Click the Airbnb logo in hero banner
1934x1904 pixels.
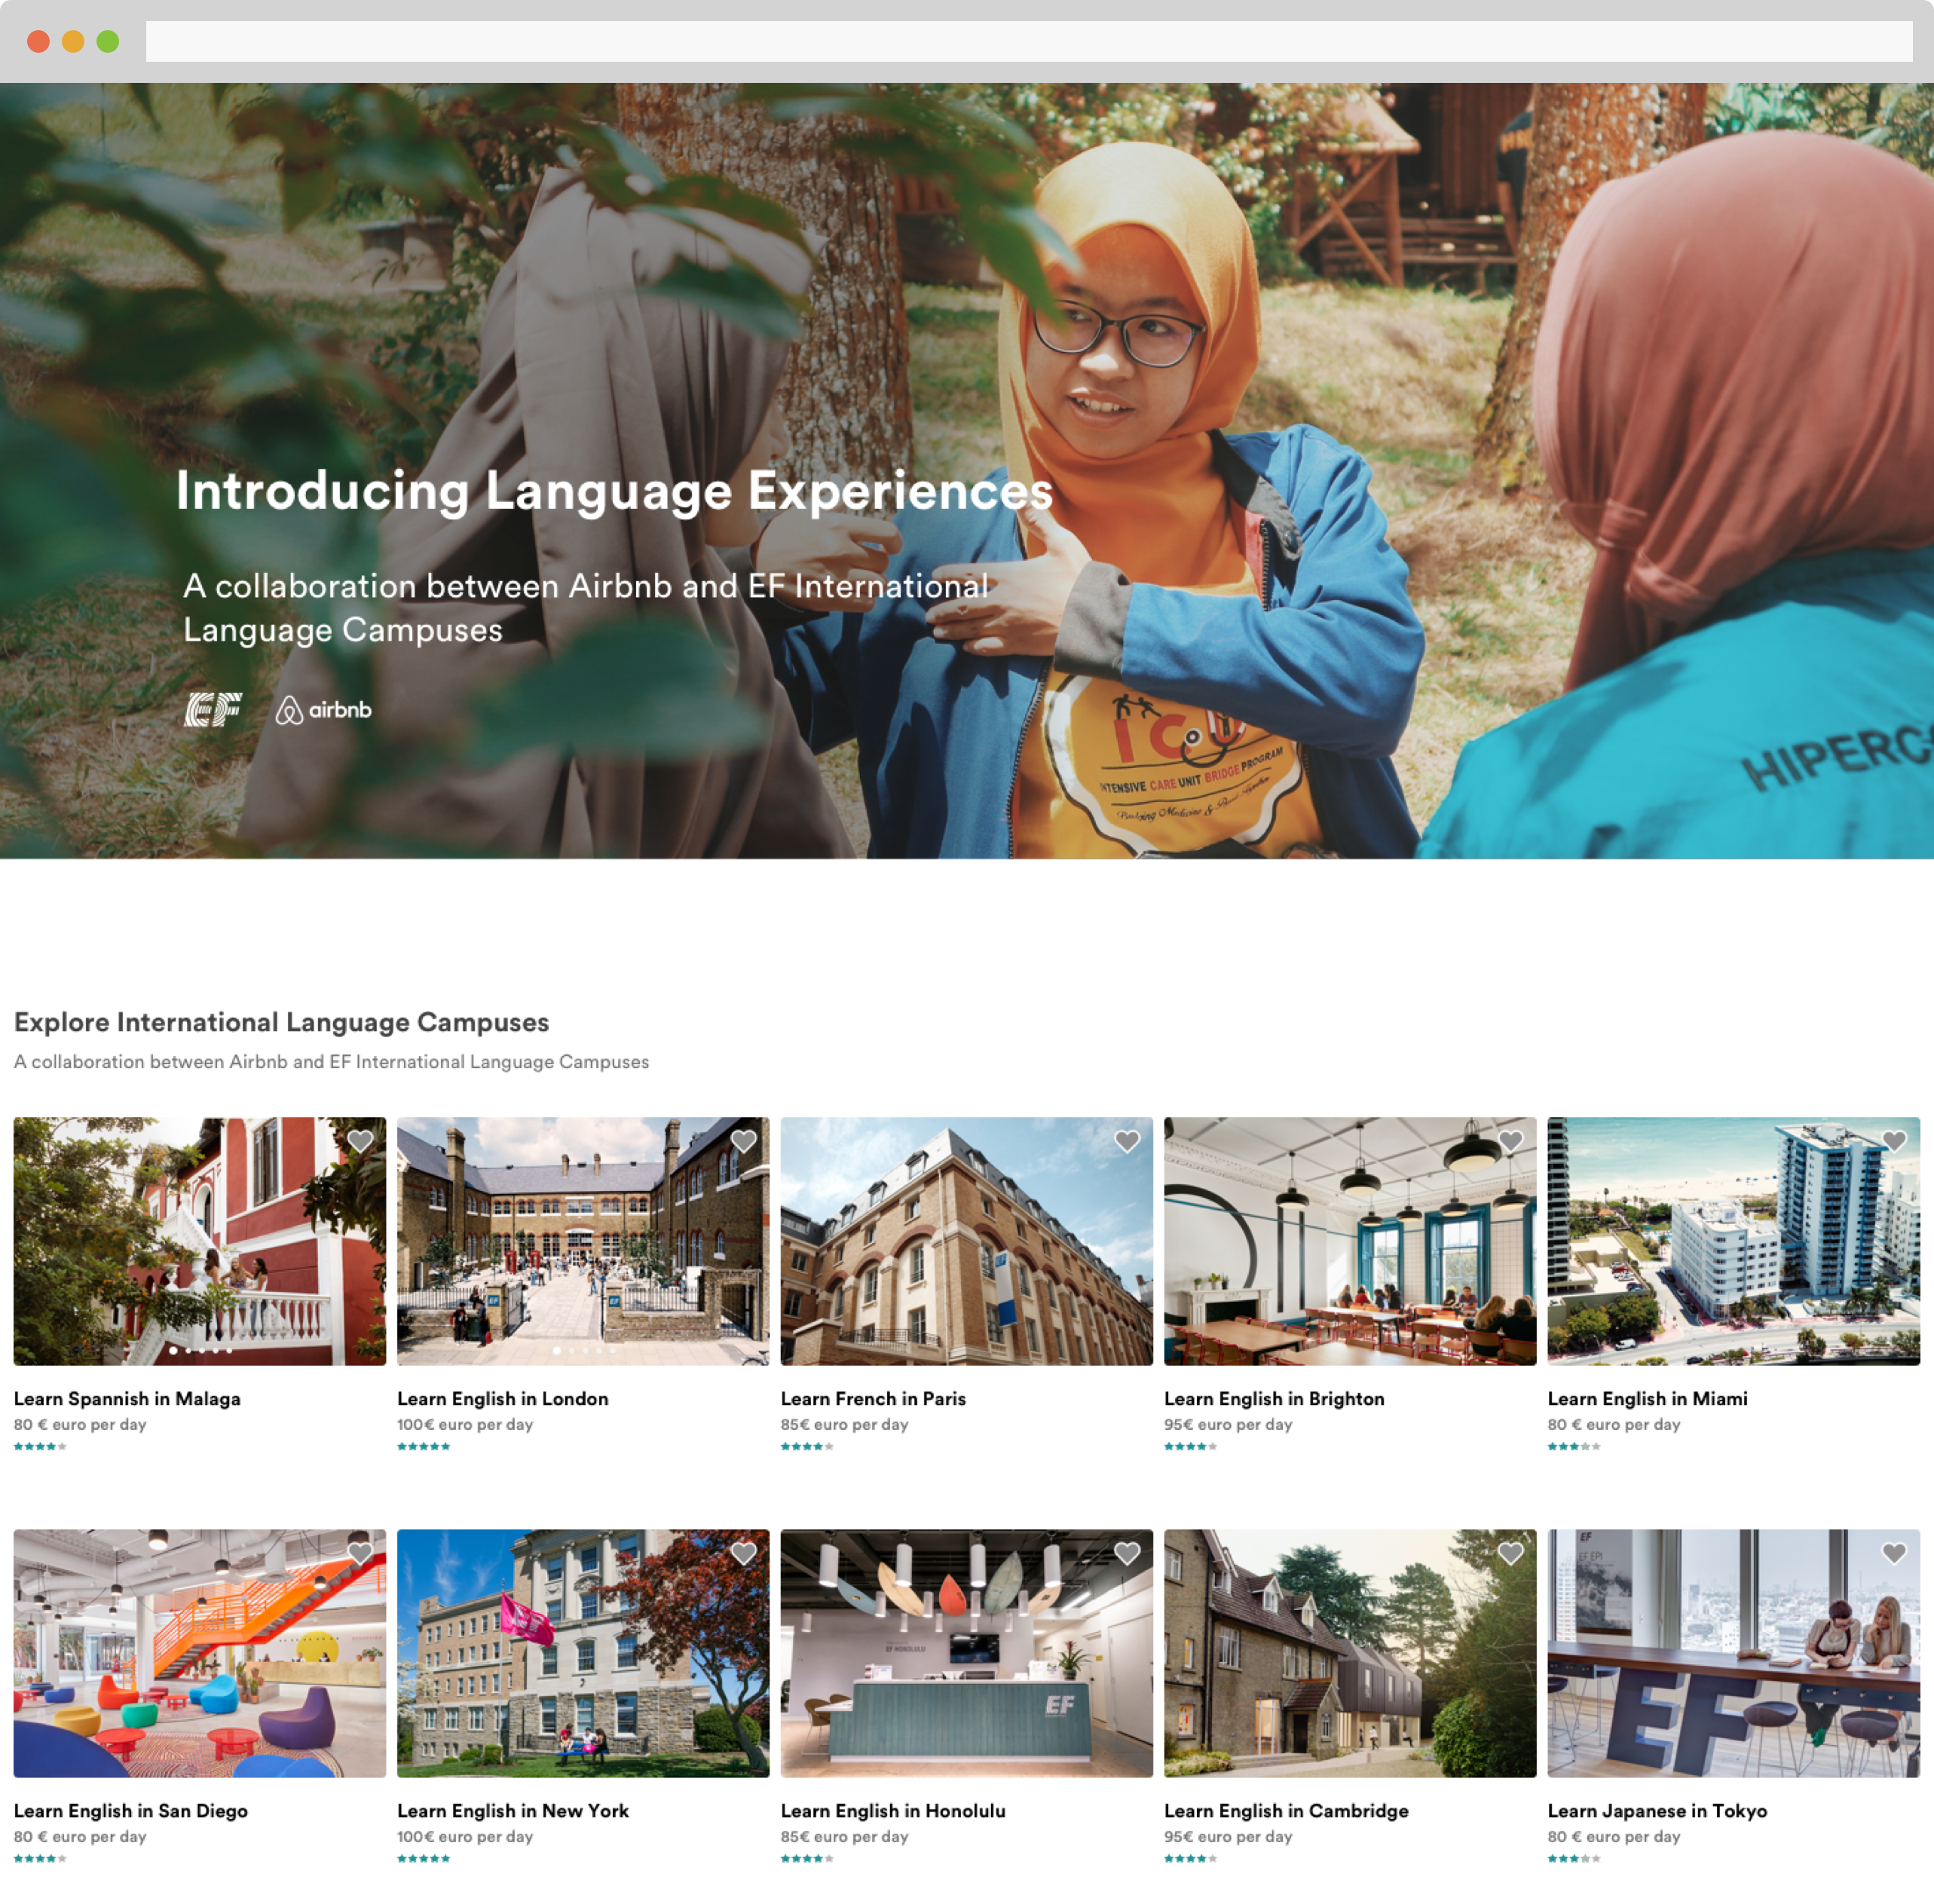323,710
